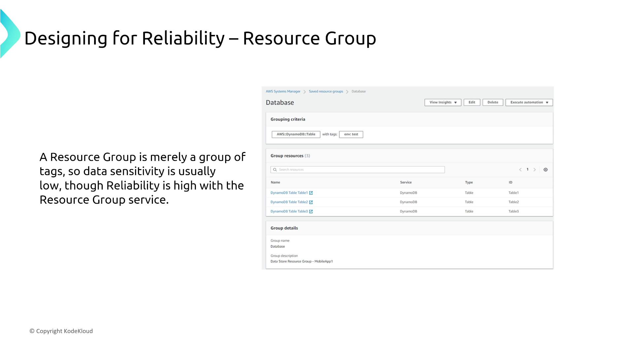Open DynamoDB Table Table3 link

(289, 211)
